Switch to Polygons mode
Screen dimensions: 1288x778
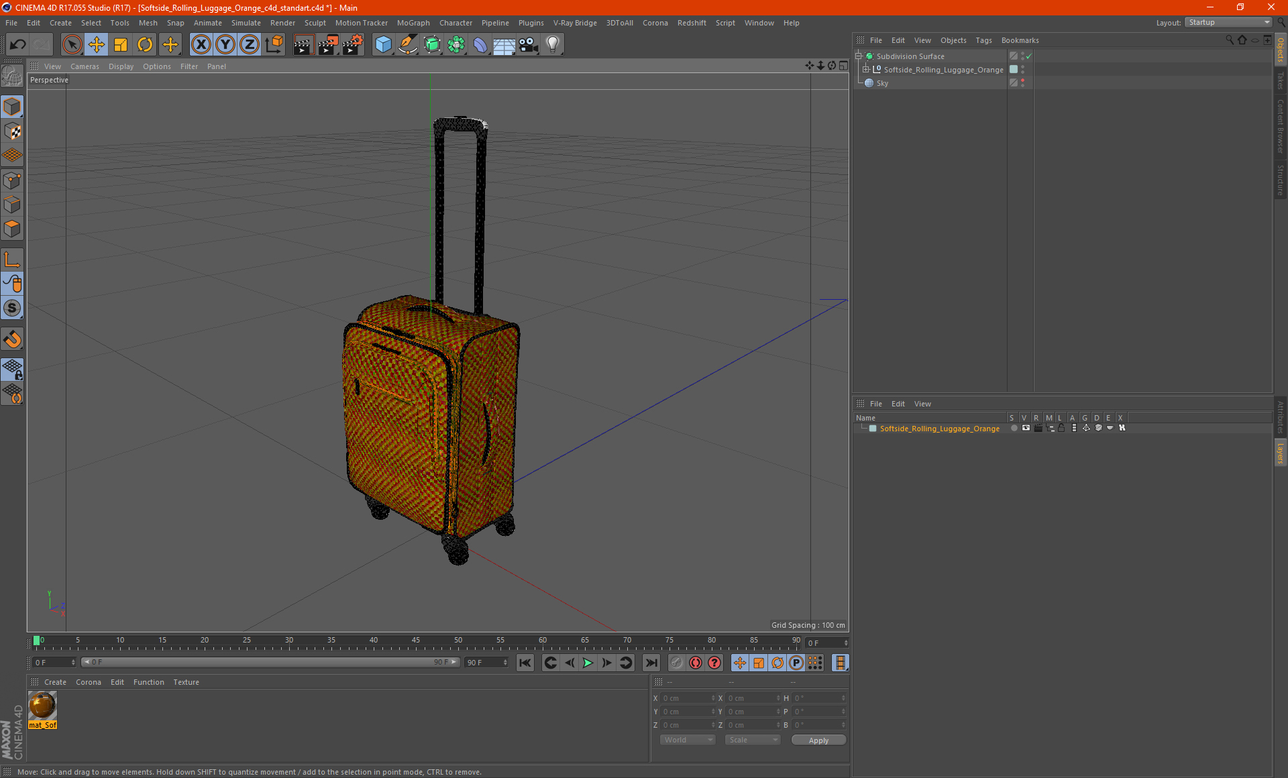click(x=12, y=229)
